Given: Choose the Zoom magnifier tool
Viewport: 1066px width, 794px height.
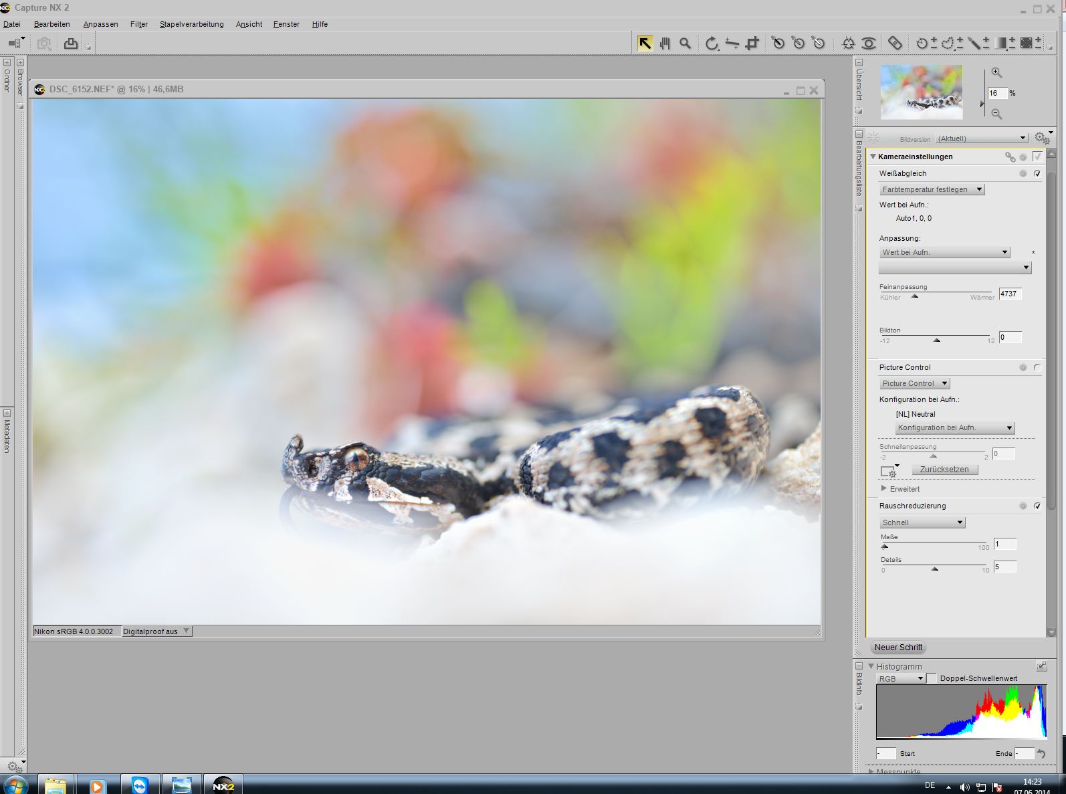Looking at the screenshot, I should [685, 43].
